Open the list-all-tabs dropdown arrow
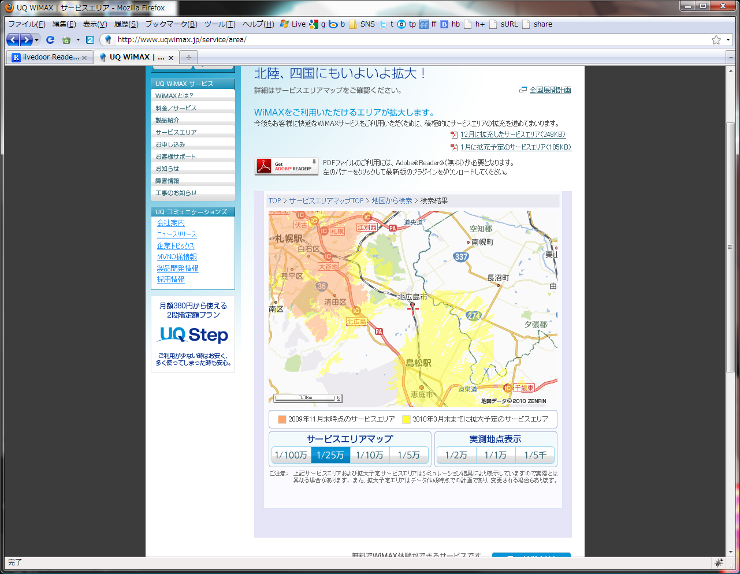 730,58
